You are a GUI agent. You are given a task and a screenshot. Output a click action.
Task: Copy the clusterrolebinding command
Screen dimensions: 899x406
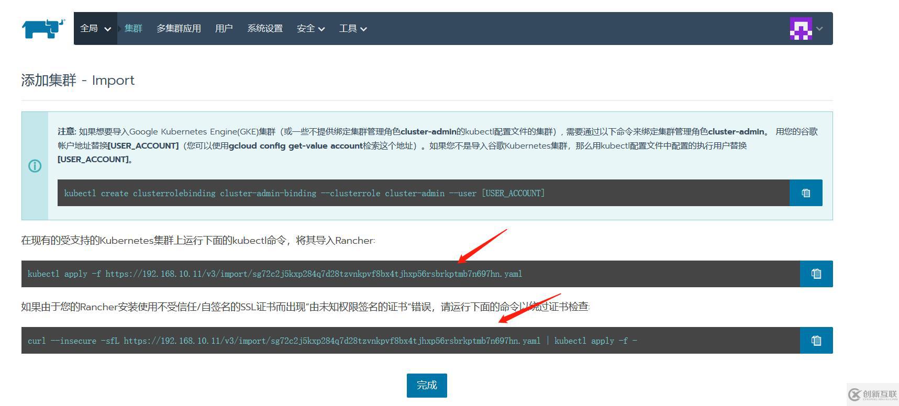(x=806, y=193)
